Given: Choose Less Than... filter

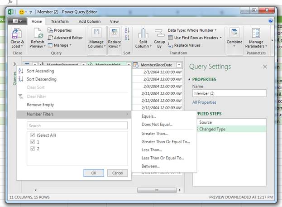Looking at the screenshot, I should click(152, 150).
